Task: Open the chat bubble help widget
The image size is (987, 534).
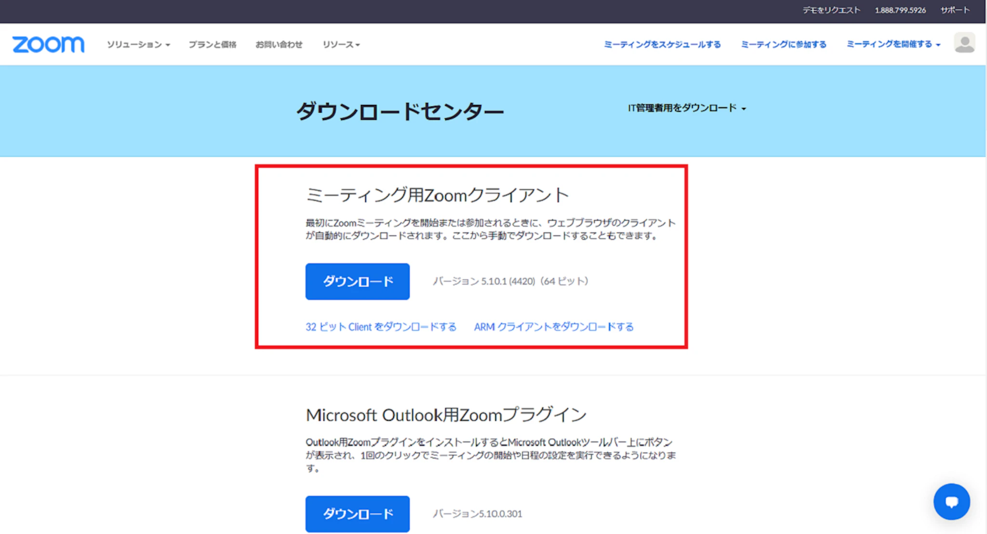Action: [951, 502]
